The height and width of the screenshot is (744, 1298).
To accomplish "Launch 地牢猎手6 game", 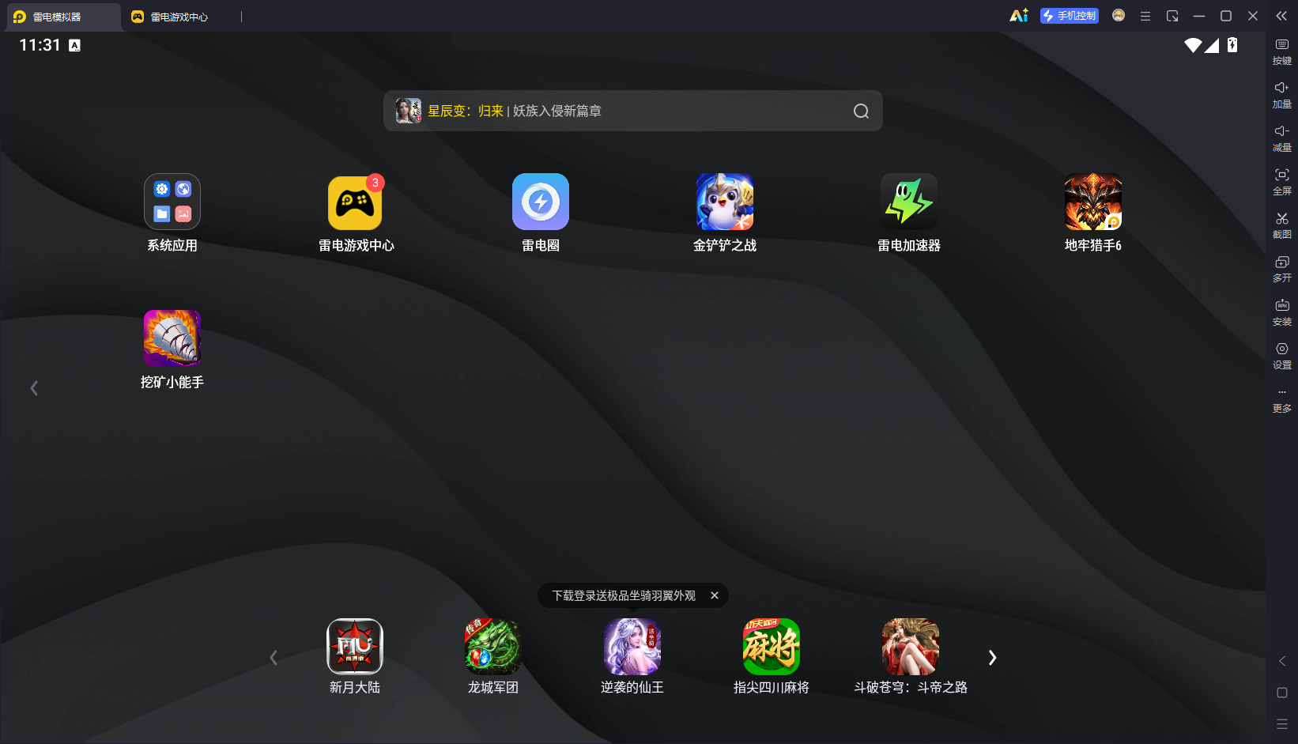I will 1093,202.
